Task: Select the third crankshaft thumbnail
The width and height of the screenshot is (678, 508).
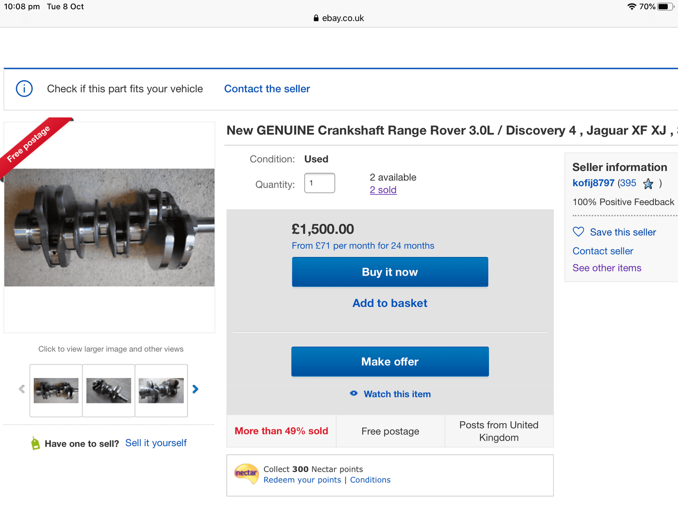Action: coord(161,390)
